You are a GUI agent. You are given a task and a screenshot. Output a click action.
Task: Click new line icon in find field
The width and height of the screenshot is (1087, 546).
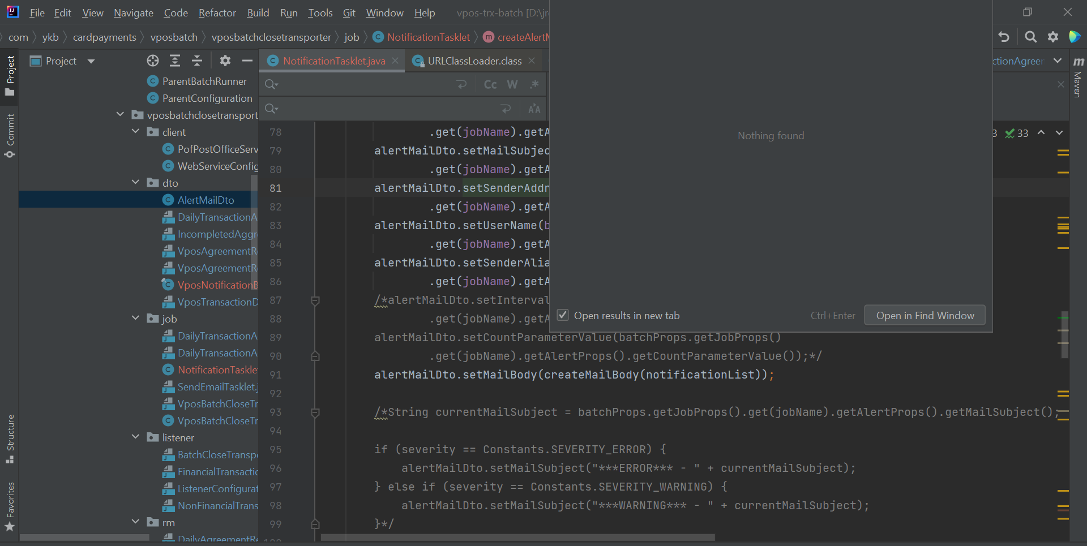pyautogui.click(x=462, y=84)
